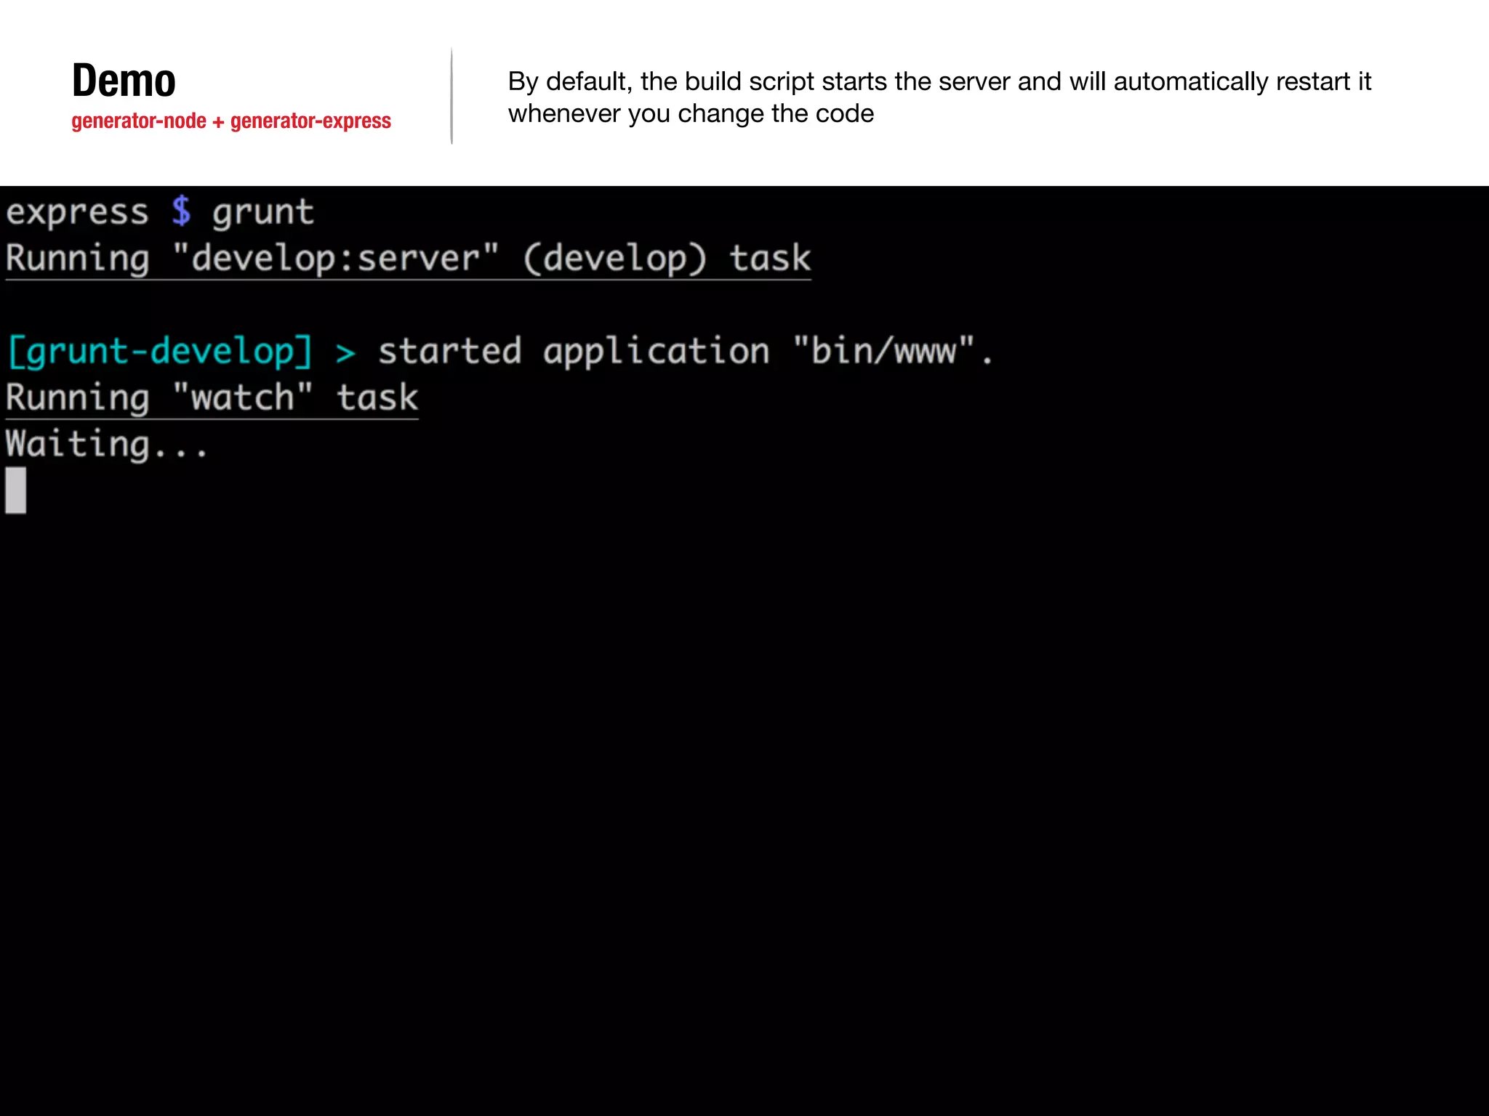Viewport: 1489px width, 1116px height.
Task: Click the underlined Running "watch" task line
Action: tap(212, 398)
